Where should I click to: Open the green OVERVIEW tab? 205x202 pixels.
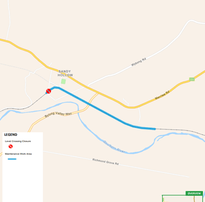click(194, 193)
